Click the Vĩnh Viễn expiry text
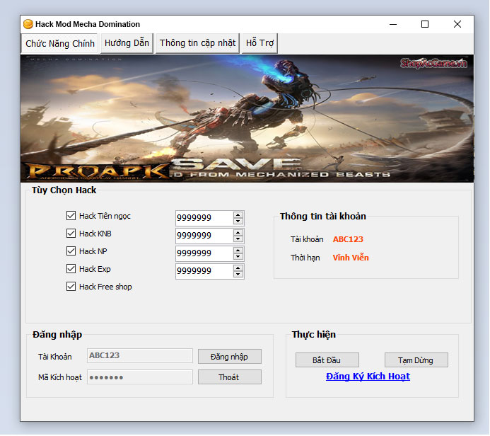The image size is (490, 436). coord(351,258)
